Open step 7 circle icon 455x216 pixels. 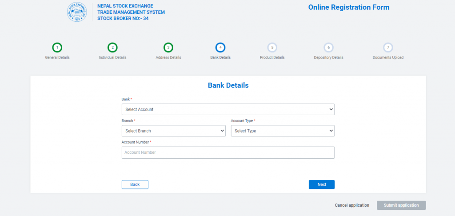(x=388, y=48)
